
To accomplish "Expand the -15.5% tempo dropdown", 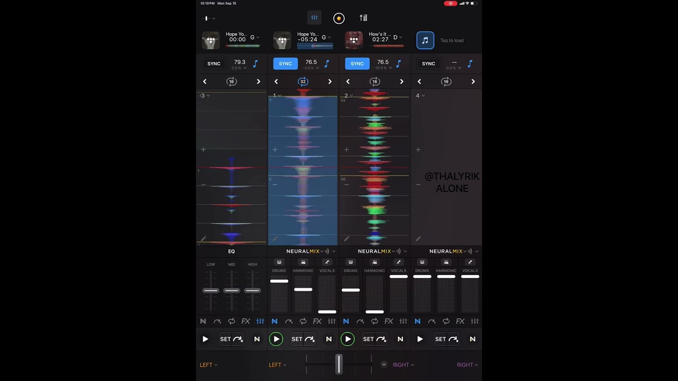I will 382,68.
